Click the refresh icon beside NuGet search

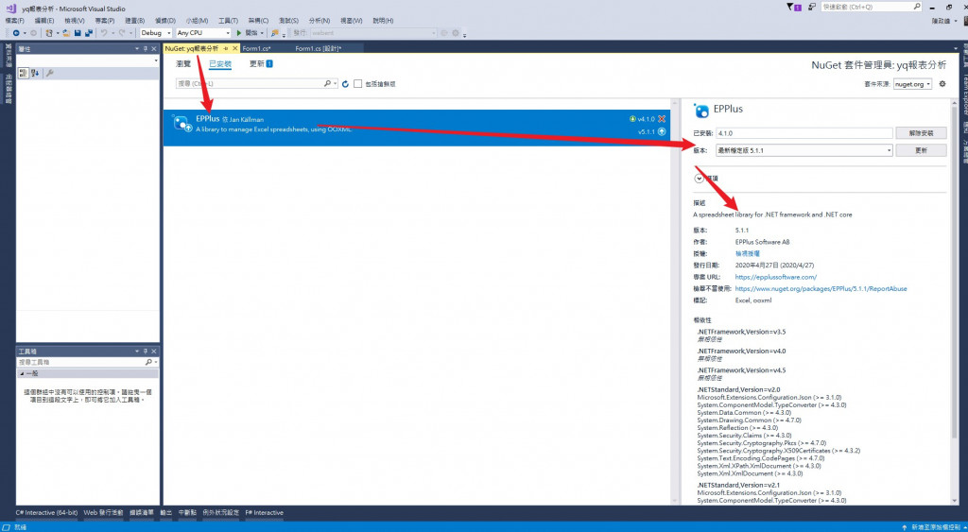[346, 84]
